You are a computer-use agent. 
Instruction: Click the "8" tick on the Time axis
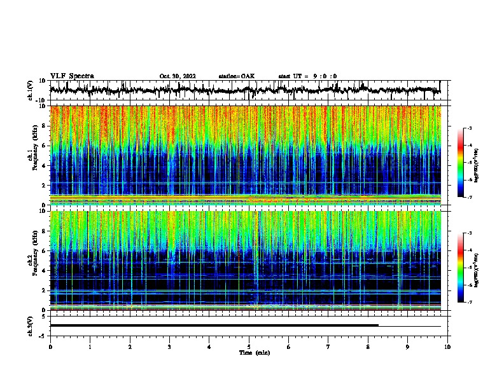point(368,347)
